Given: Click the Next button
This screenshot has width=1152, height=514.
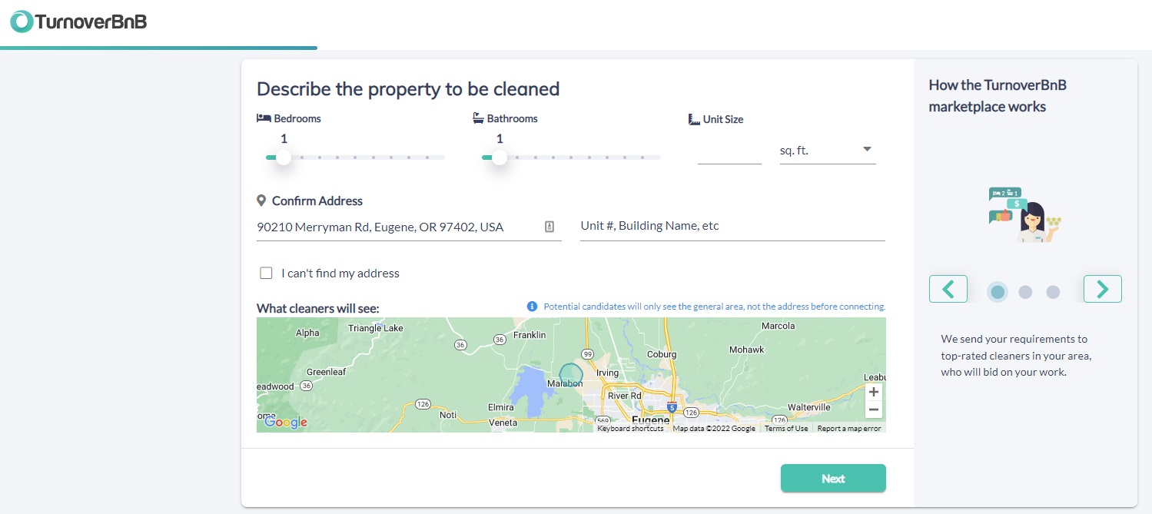Looking at the screenshot, I should pyautogui.click(x=833, y=478).
